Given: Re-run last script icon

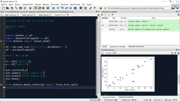Looking at the screenshot, I should pyautogui.click(x=48, y=8).
